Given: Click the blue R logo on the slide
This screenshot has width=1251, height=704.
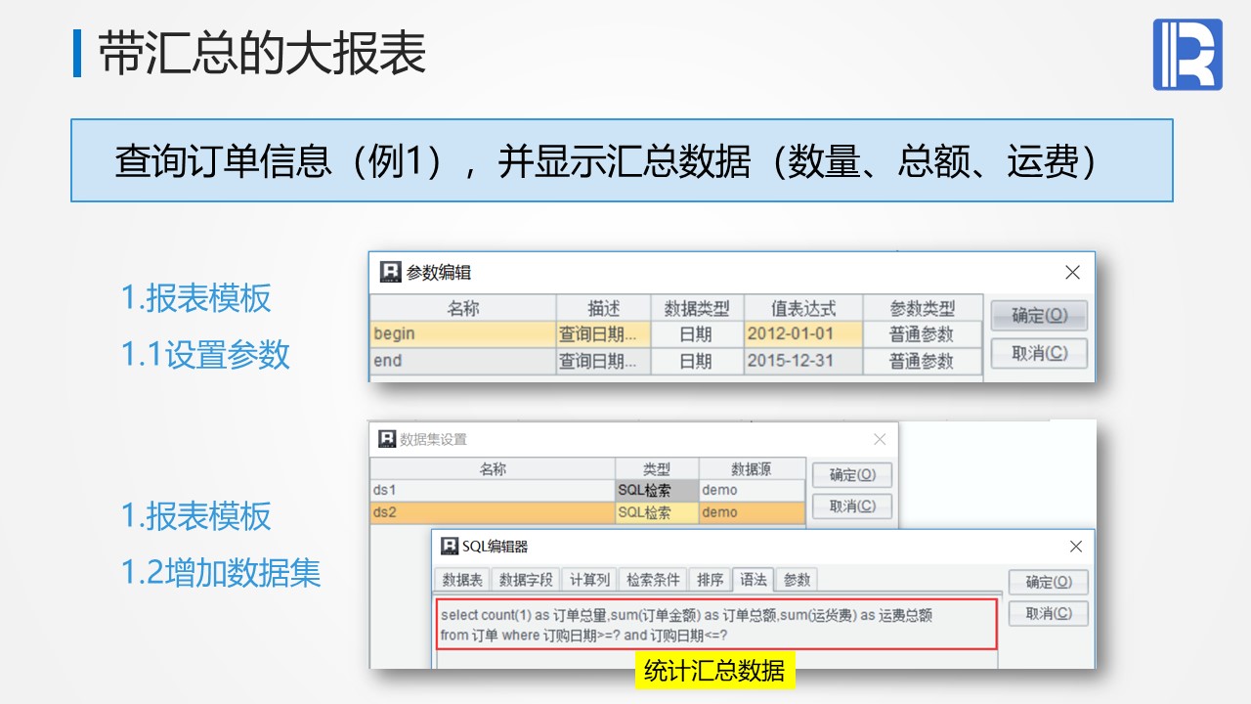Looking at the screenshot, I should coord(1187,54).
